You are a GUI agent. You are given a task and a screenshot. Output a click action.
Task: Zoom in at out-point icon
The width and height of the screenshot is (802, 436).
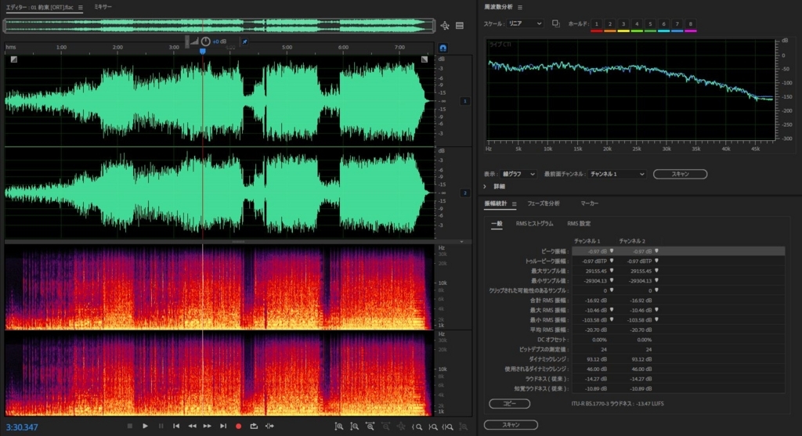coord(432,427)
